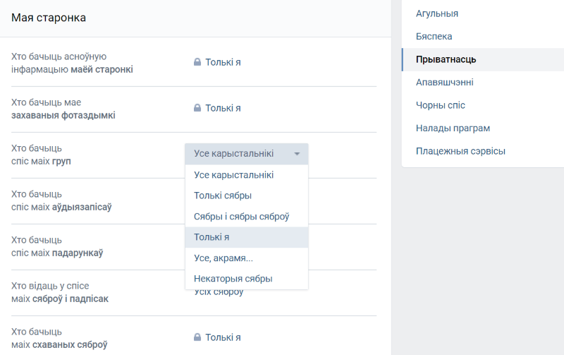
Task: Click 'Толькі я' text for hidden friends visibility
Action: [x=223, y=337]
